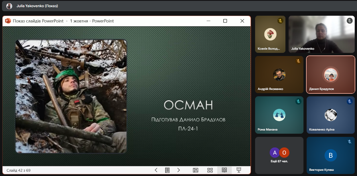The height and width of the screenshot is (176, 357).
Task: Click Julia Yakovenko presenter avatar at top
Action: coord(9,6)
